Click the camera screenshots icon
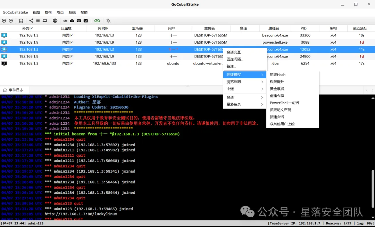 point(86,21)
